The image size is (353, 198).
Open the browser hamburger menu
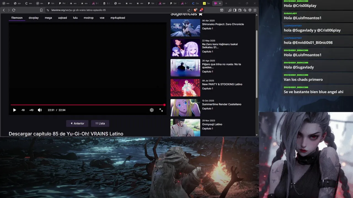(x=255, y=10)
